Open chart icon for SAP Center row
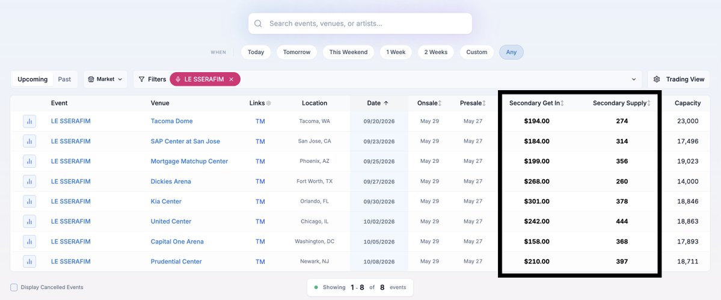 [x=29, y=141]
